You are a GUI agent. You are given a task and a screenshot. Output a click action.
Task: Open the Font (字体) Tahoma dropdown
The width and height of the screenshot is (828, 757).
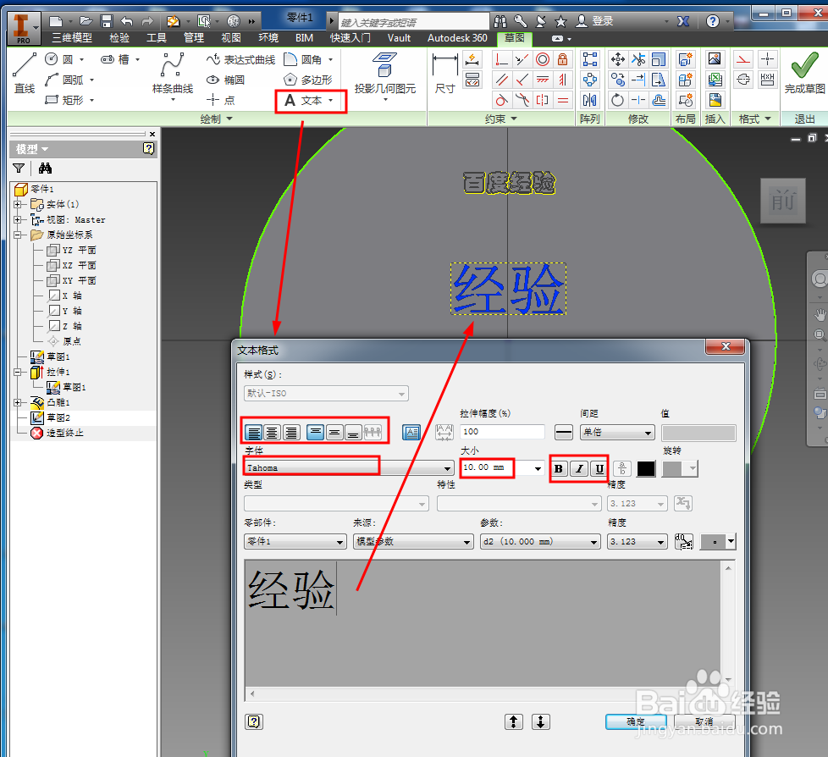447,468
